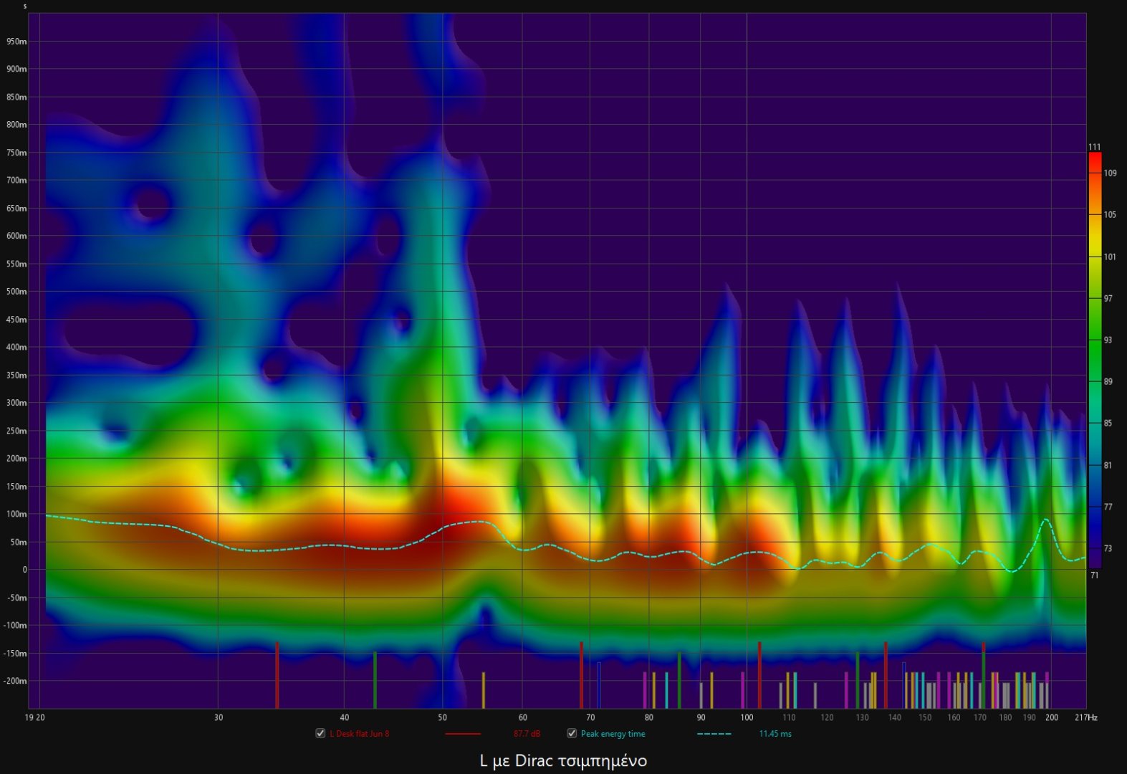This screenshot has width=1127, height=774.
Task: Click the 0 label on the time axis
Action: [24, 570]
